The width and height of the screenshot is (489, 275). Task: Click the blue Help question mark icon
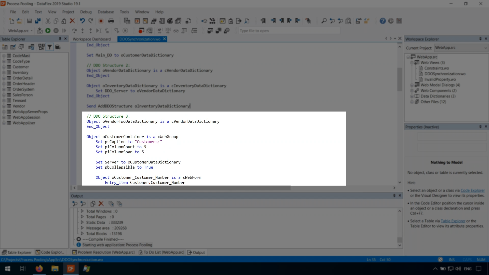[x=383, y=21]
